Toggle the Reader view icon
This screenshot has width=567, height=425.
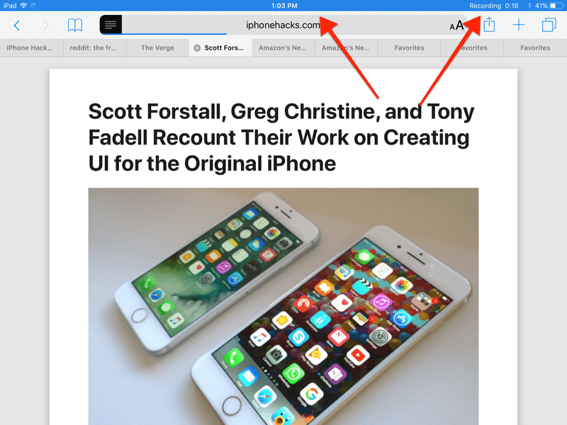point(111,25)
